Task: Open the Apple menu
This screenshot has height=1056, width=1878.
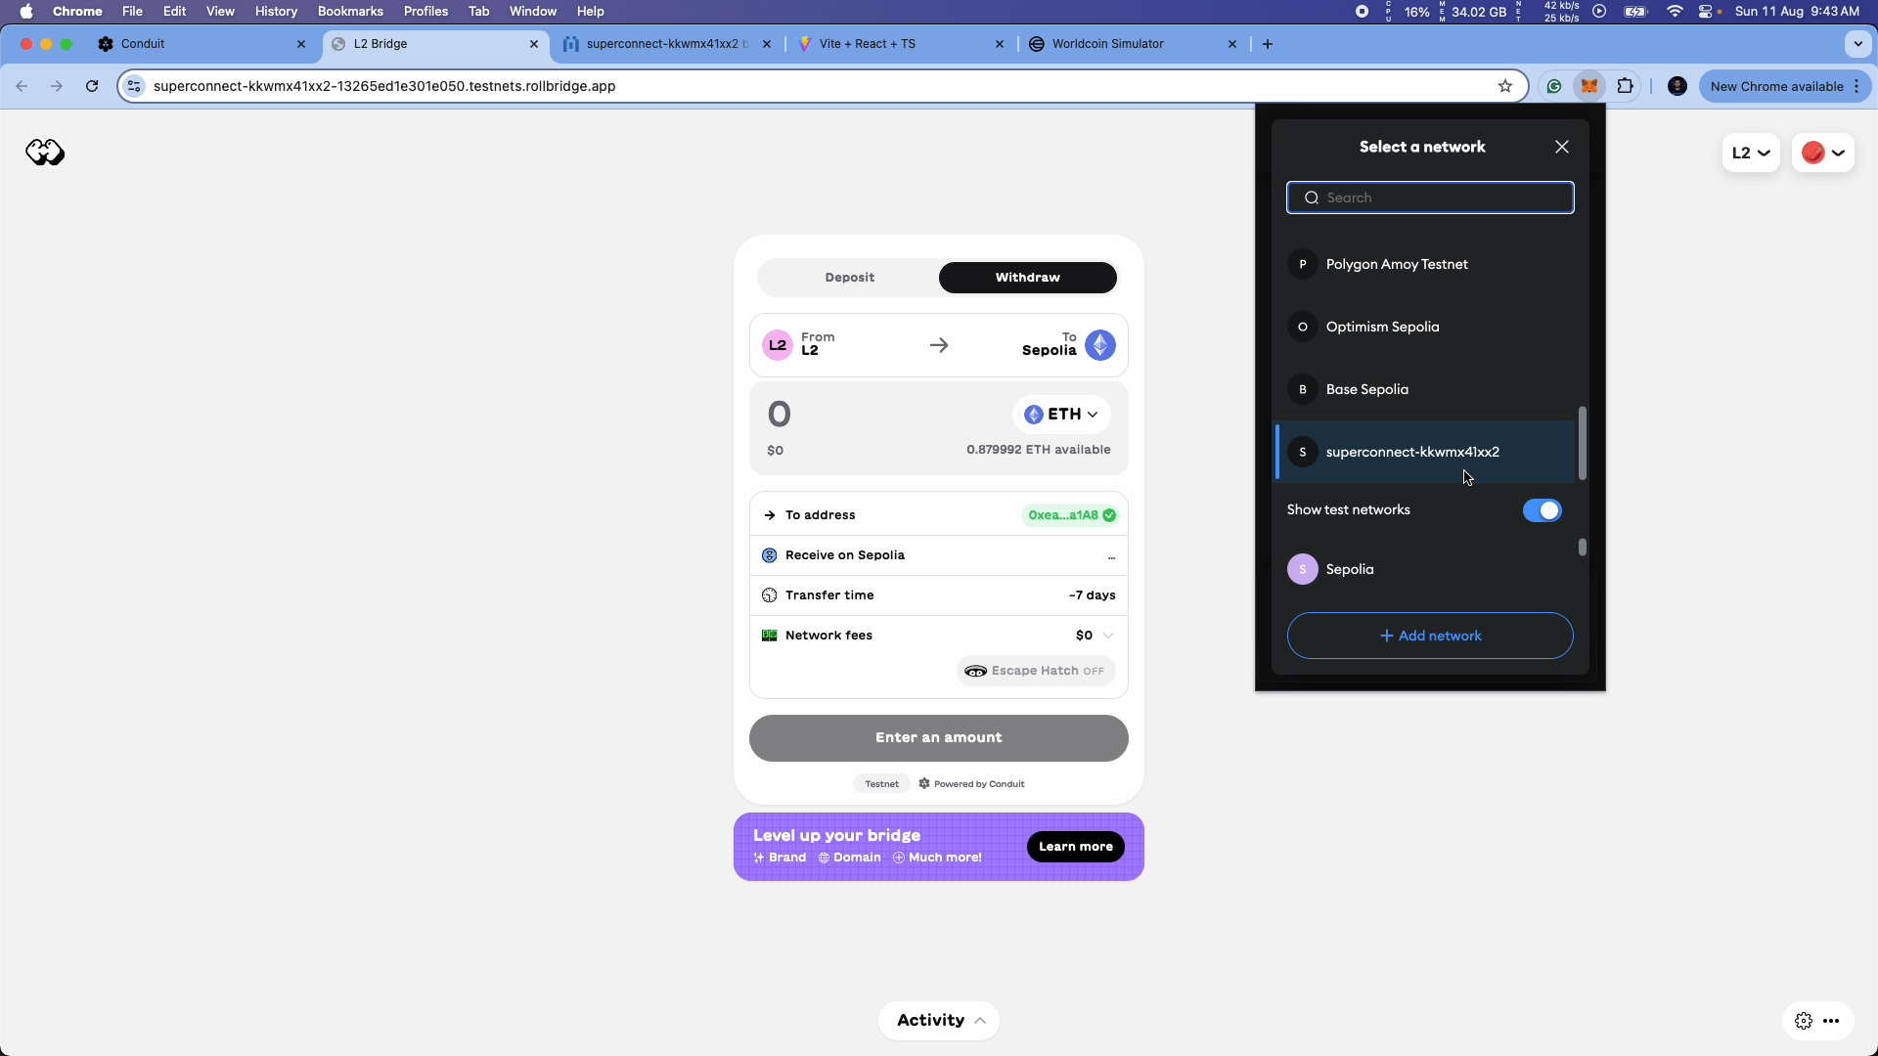Action: pos(26,12)
